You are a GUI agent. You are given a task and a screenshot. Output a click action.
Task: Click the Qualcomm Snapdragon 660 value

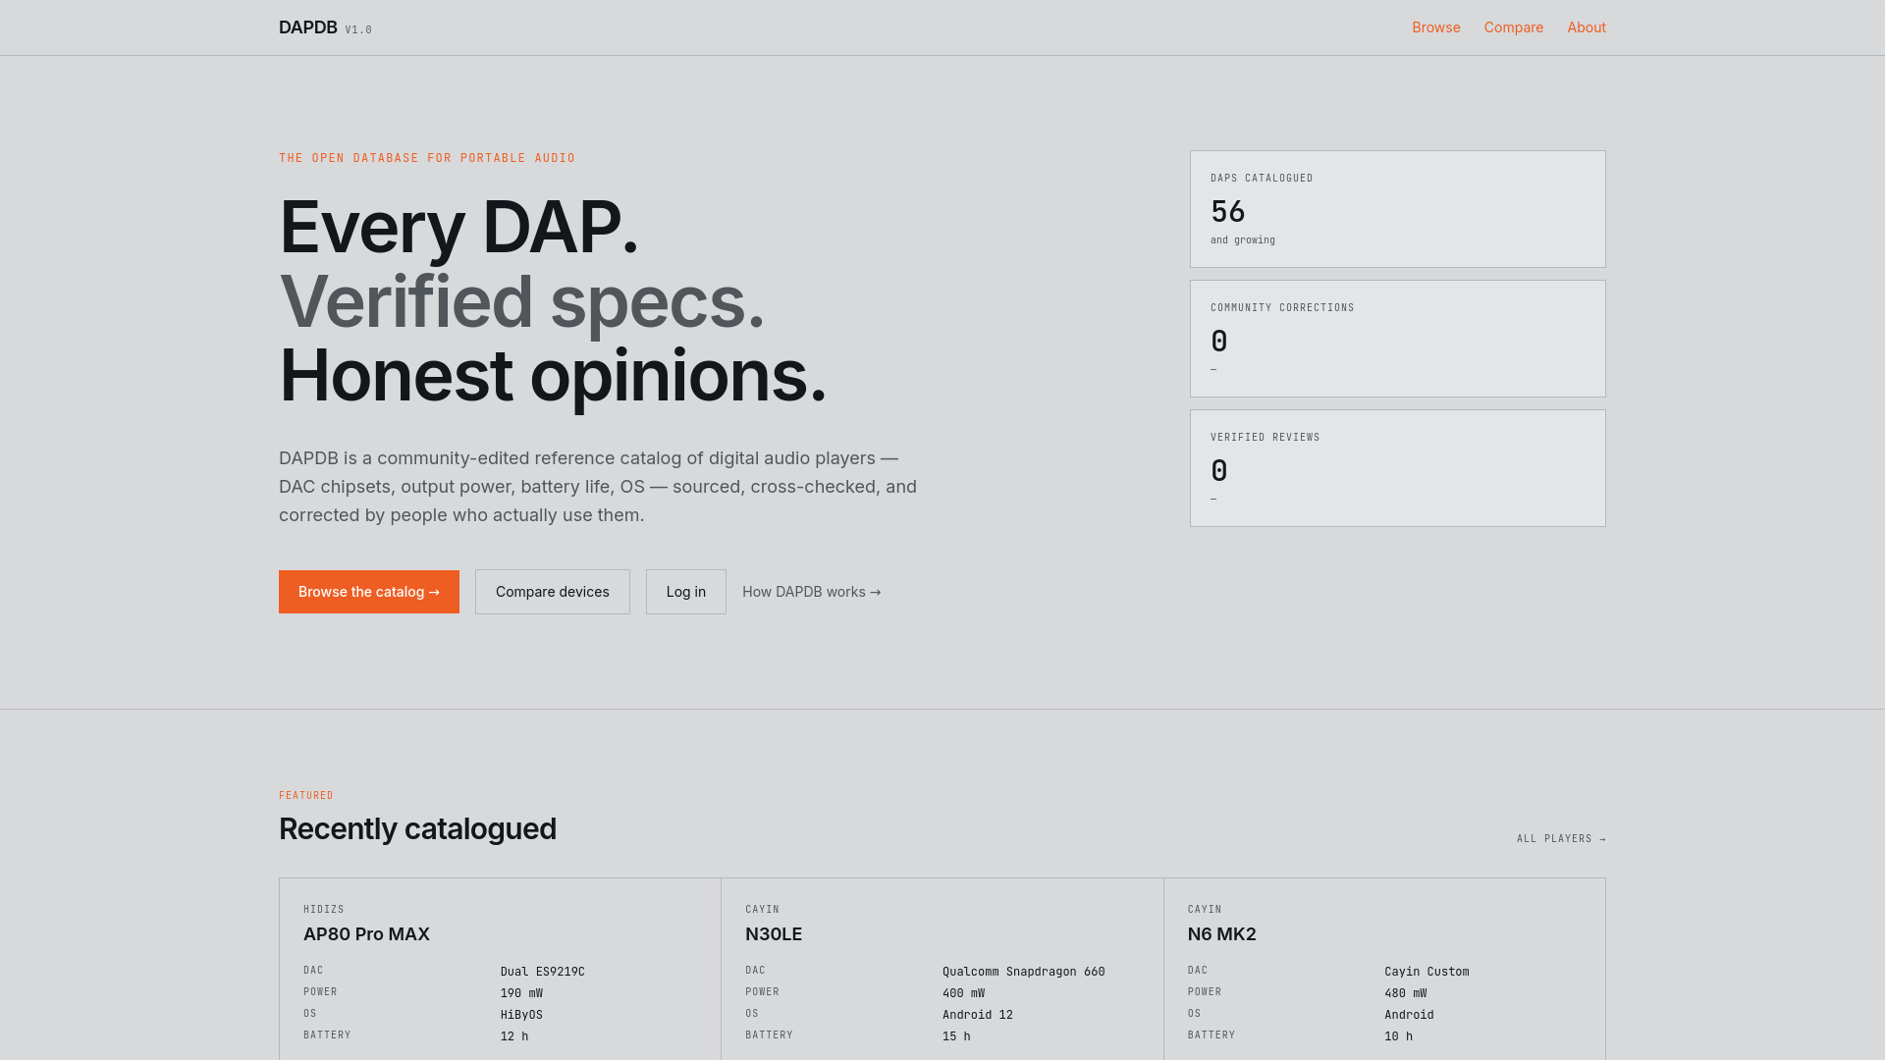[1024, 972]
